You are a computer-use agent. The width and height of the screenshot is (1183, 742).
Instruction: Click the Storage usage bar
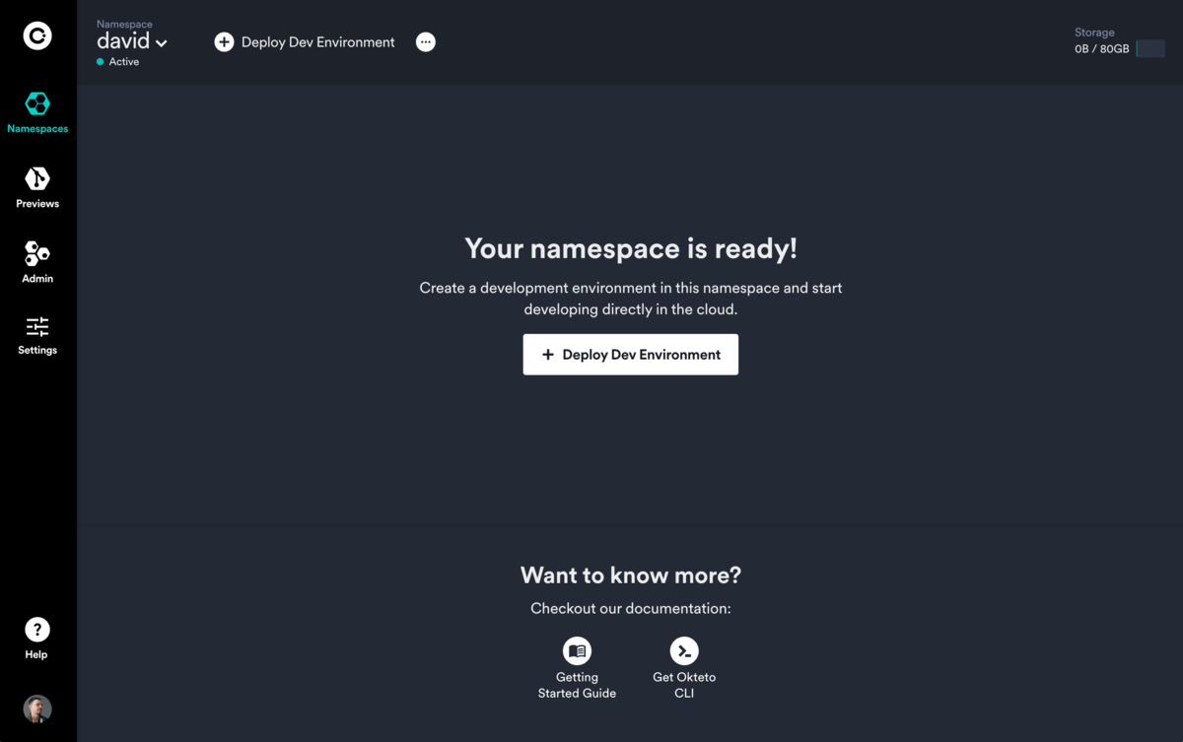click(x=1149, y=47)
